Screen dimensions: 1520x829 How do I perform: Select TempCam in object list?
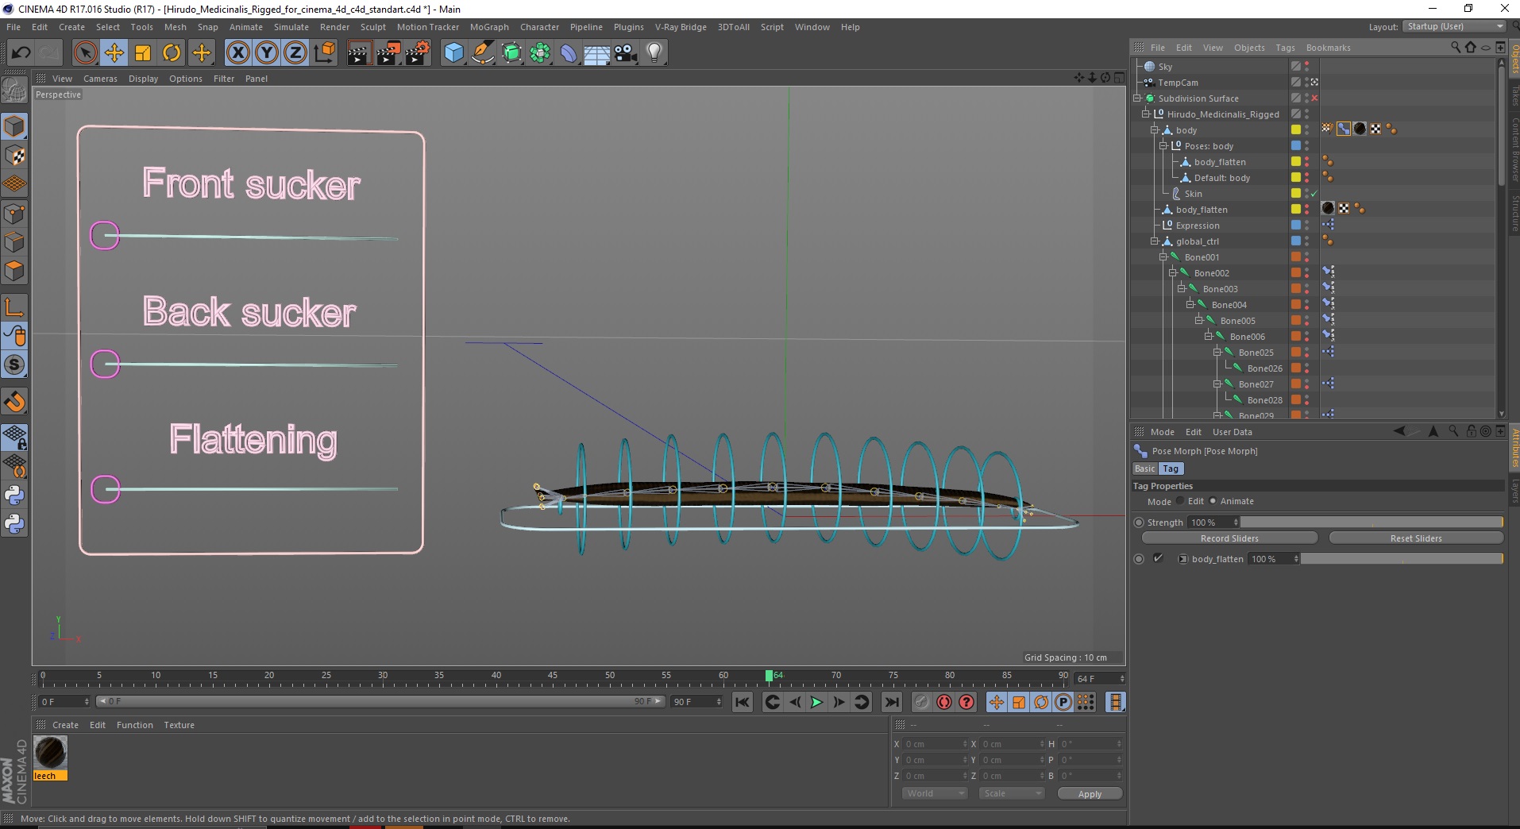pyautogui.click(x=1178, y=83)
